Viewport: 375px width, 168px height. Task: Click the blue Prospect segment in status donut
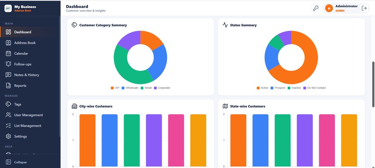tap(271, 57)
